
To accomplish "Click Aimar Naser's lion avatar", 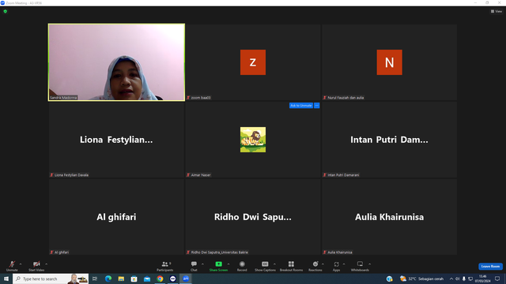I will click(253, 140).
